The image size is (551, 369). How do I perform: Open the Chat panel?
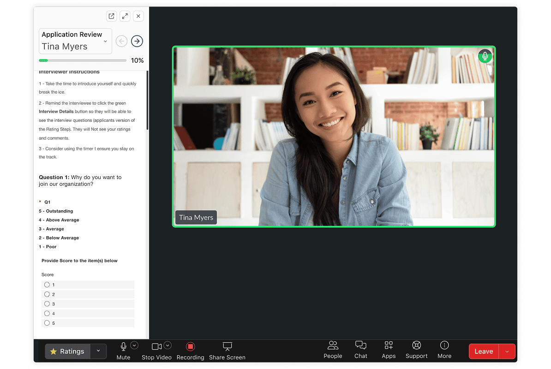(360, 350)
